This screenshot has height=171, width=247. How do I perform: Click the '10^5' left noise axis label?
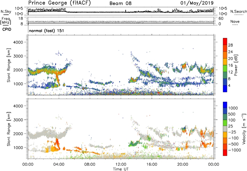tap(19, 8)
